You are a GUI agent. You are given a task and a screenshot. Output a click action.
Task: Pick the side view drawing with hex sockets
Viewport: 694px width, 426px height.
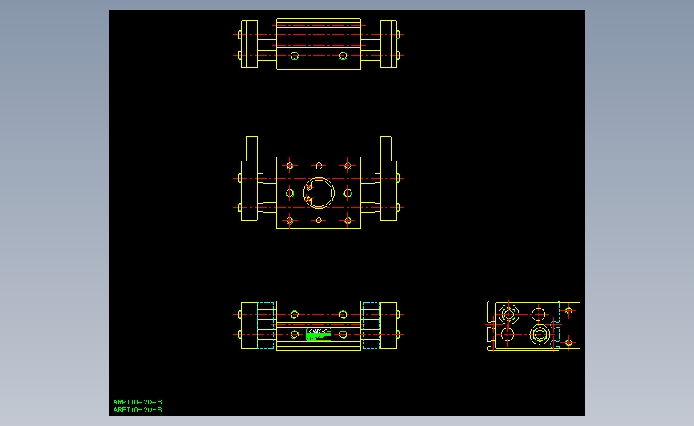[534, 326]
